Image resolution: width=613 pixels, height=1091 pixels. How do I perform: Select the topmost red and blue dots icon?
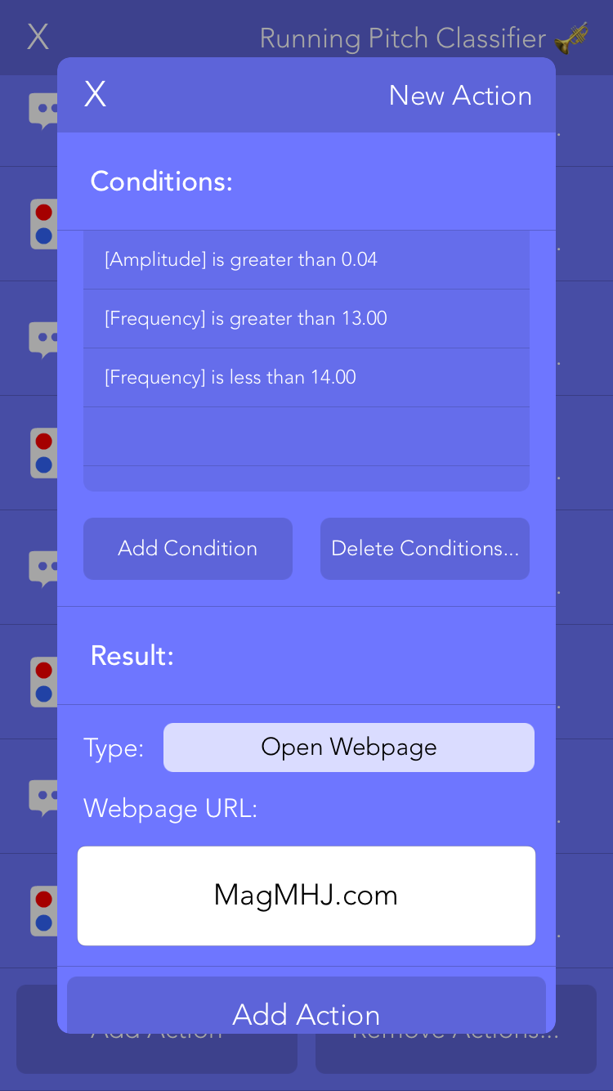click(43, 224)
